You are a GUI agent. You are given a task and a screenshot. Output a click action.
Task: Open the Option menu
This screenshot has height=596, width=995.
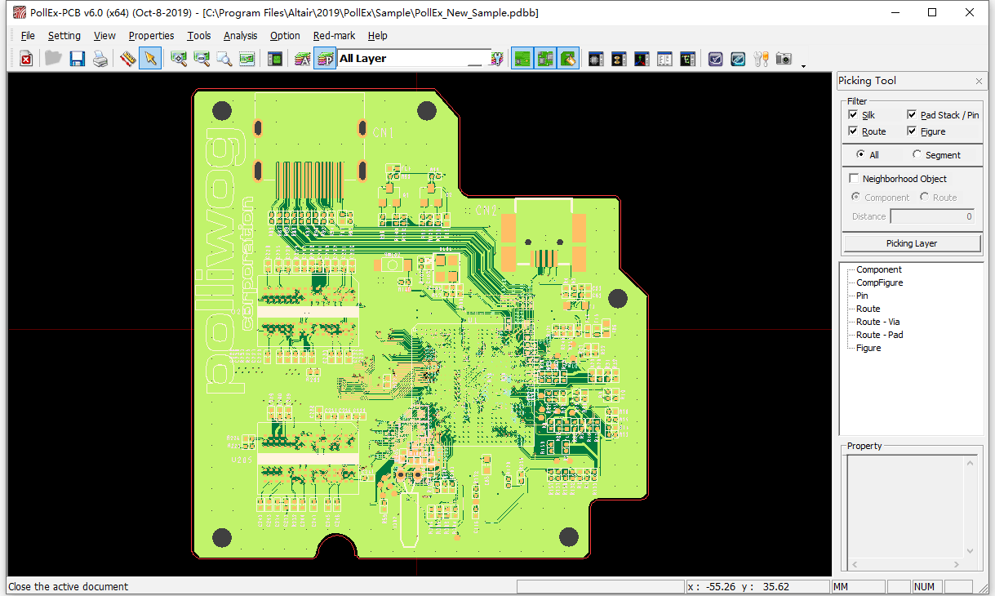286,36
